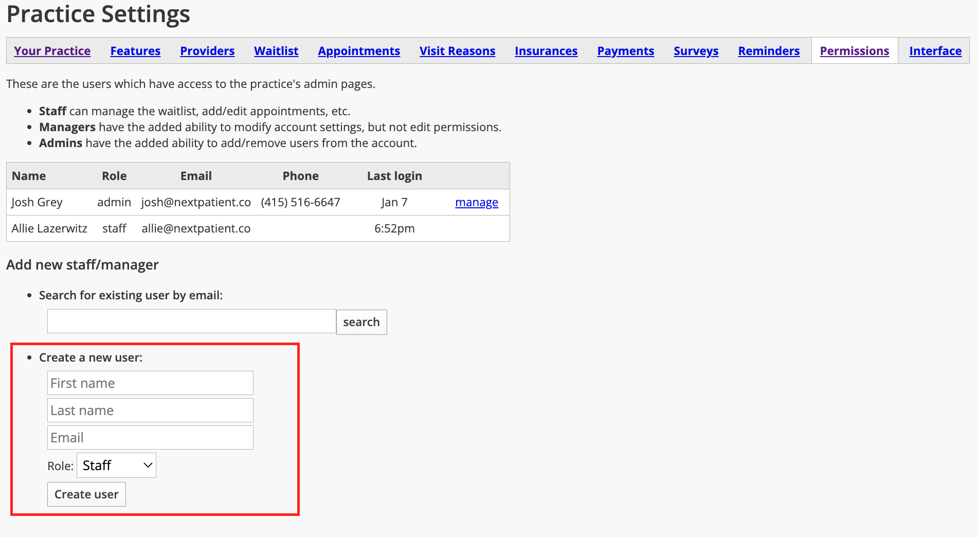Click the name Josh Grey
978x537 pixels.
[x=37, y=202]
